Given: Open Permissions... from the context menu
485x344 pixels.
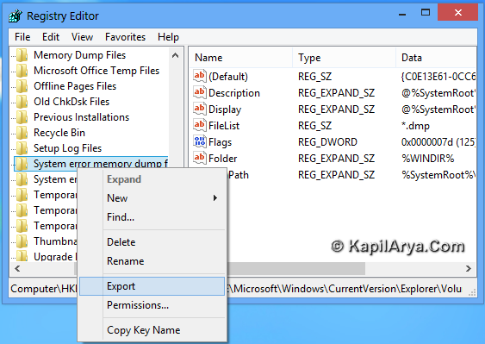Looking at the screenshot, I should coord(152,305).
